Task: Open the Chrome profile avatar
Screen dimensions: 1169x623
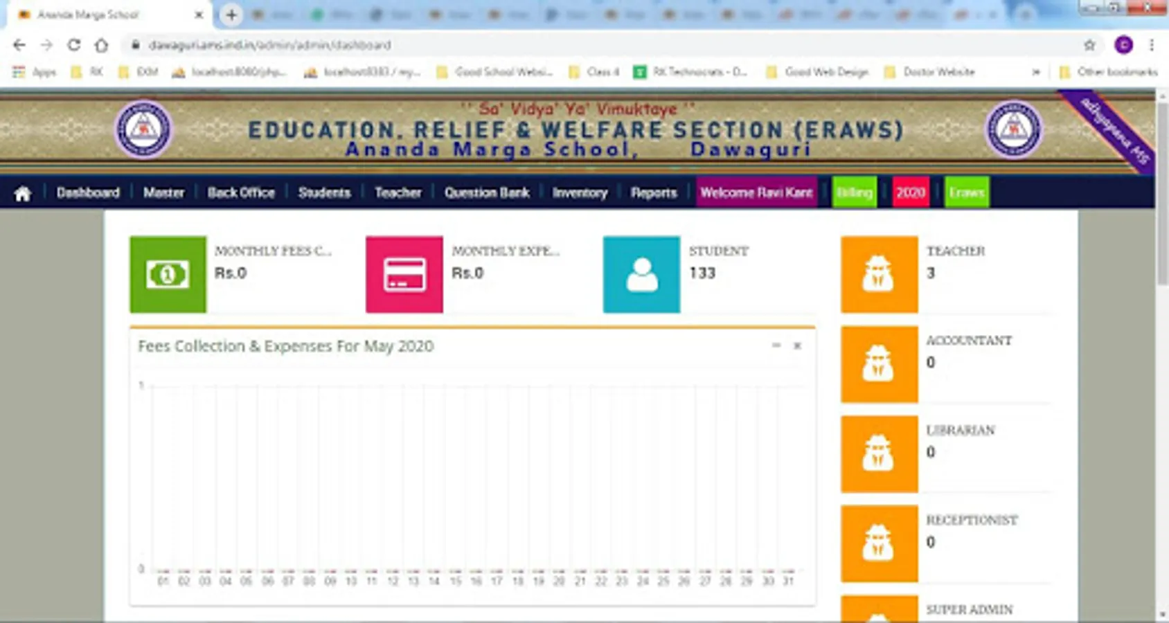Action: [1123, 45]
